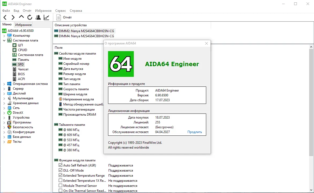Select the CPUID tree icon

pos(14,50)
